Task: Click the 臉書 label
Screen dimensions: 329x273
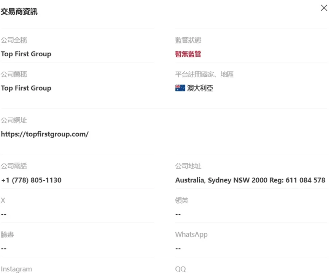Action: coord(7,235)
